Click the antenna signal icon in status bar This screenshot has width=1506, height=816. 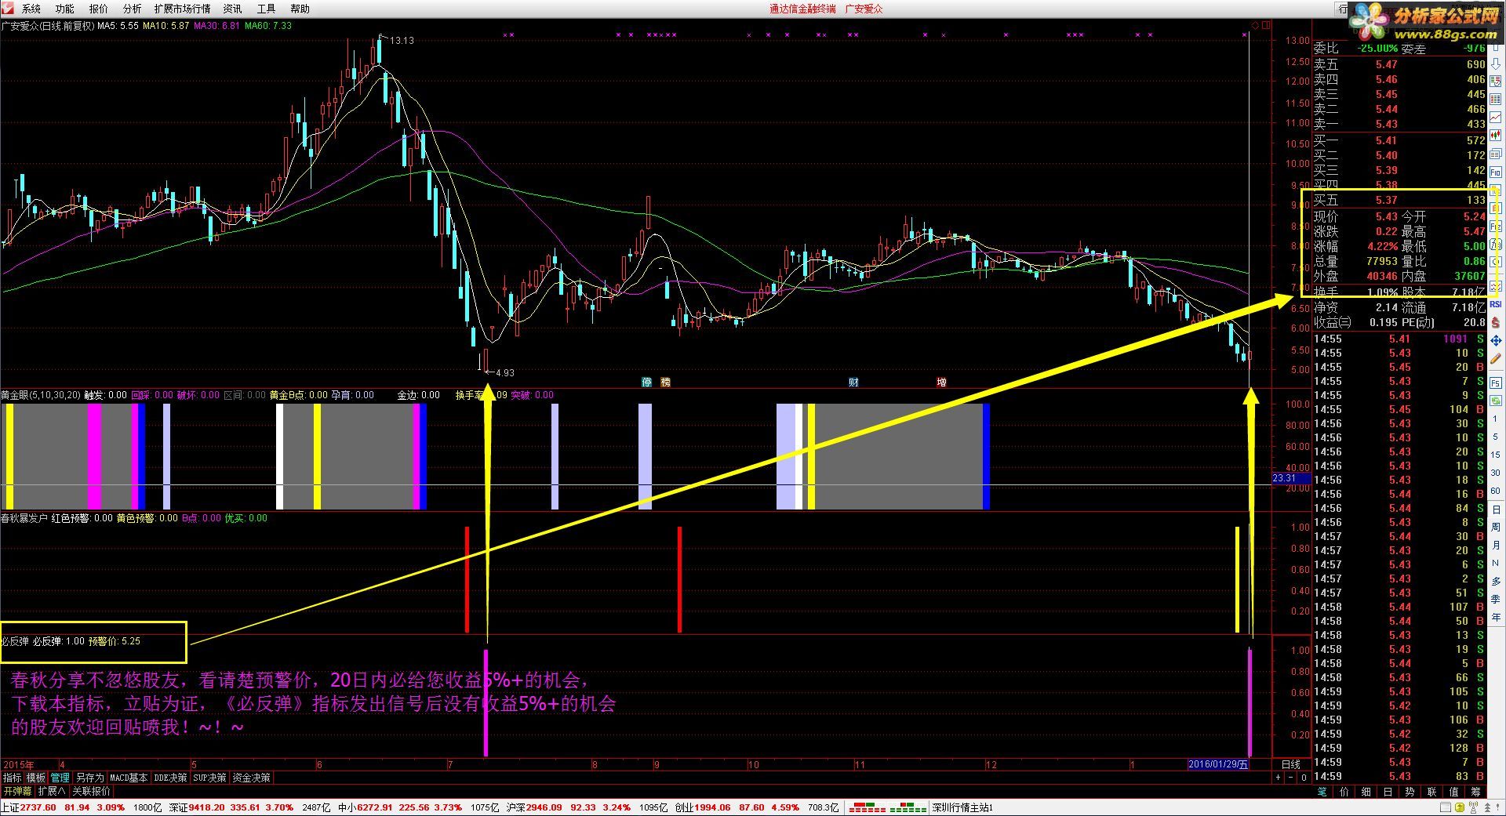click(x=1474, y=807)
